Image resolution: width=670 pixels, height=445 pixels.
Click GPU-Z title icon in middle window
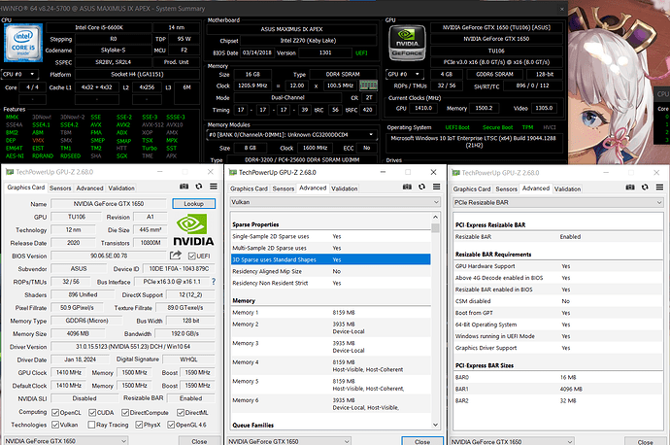(233, 172)
